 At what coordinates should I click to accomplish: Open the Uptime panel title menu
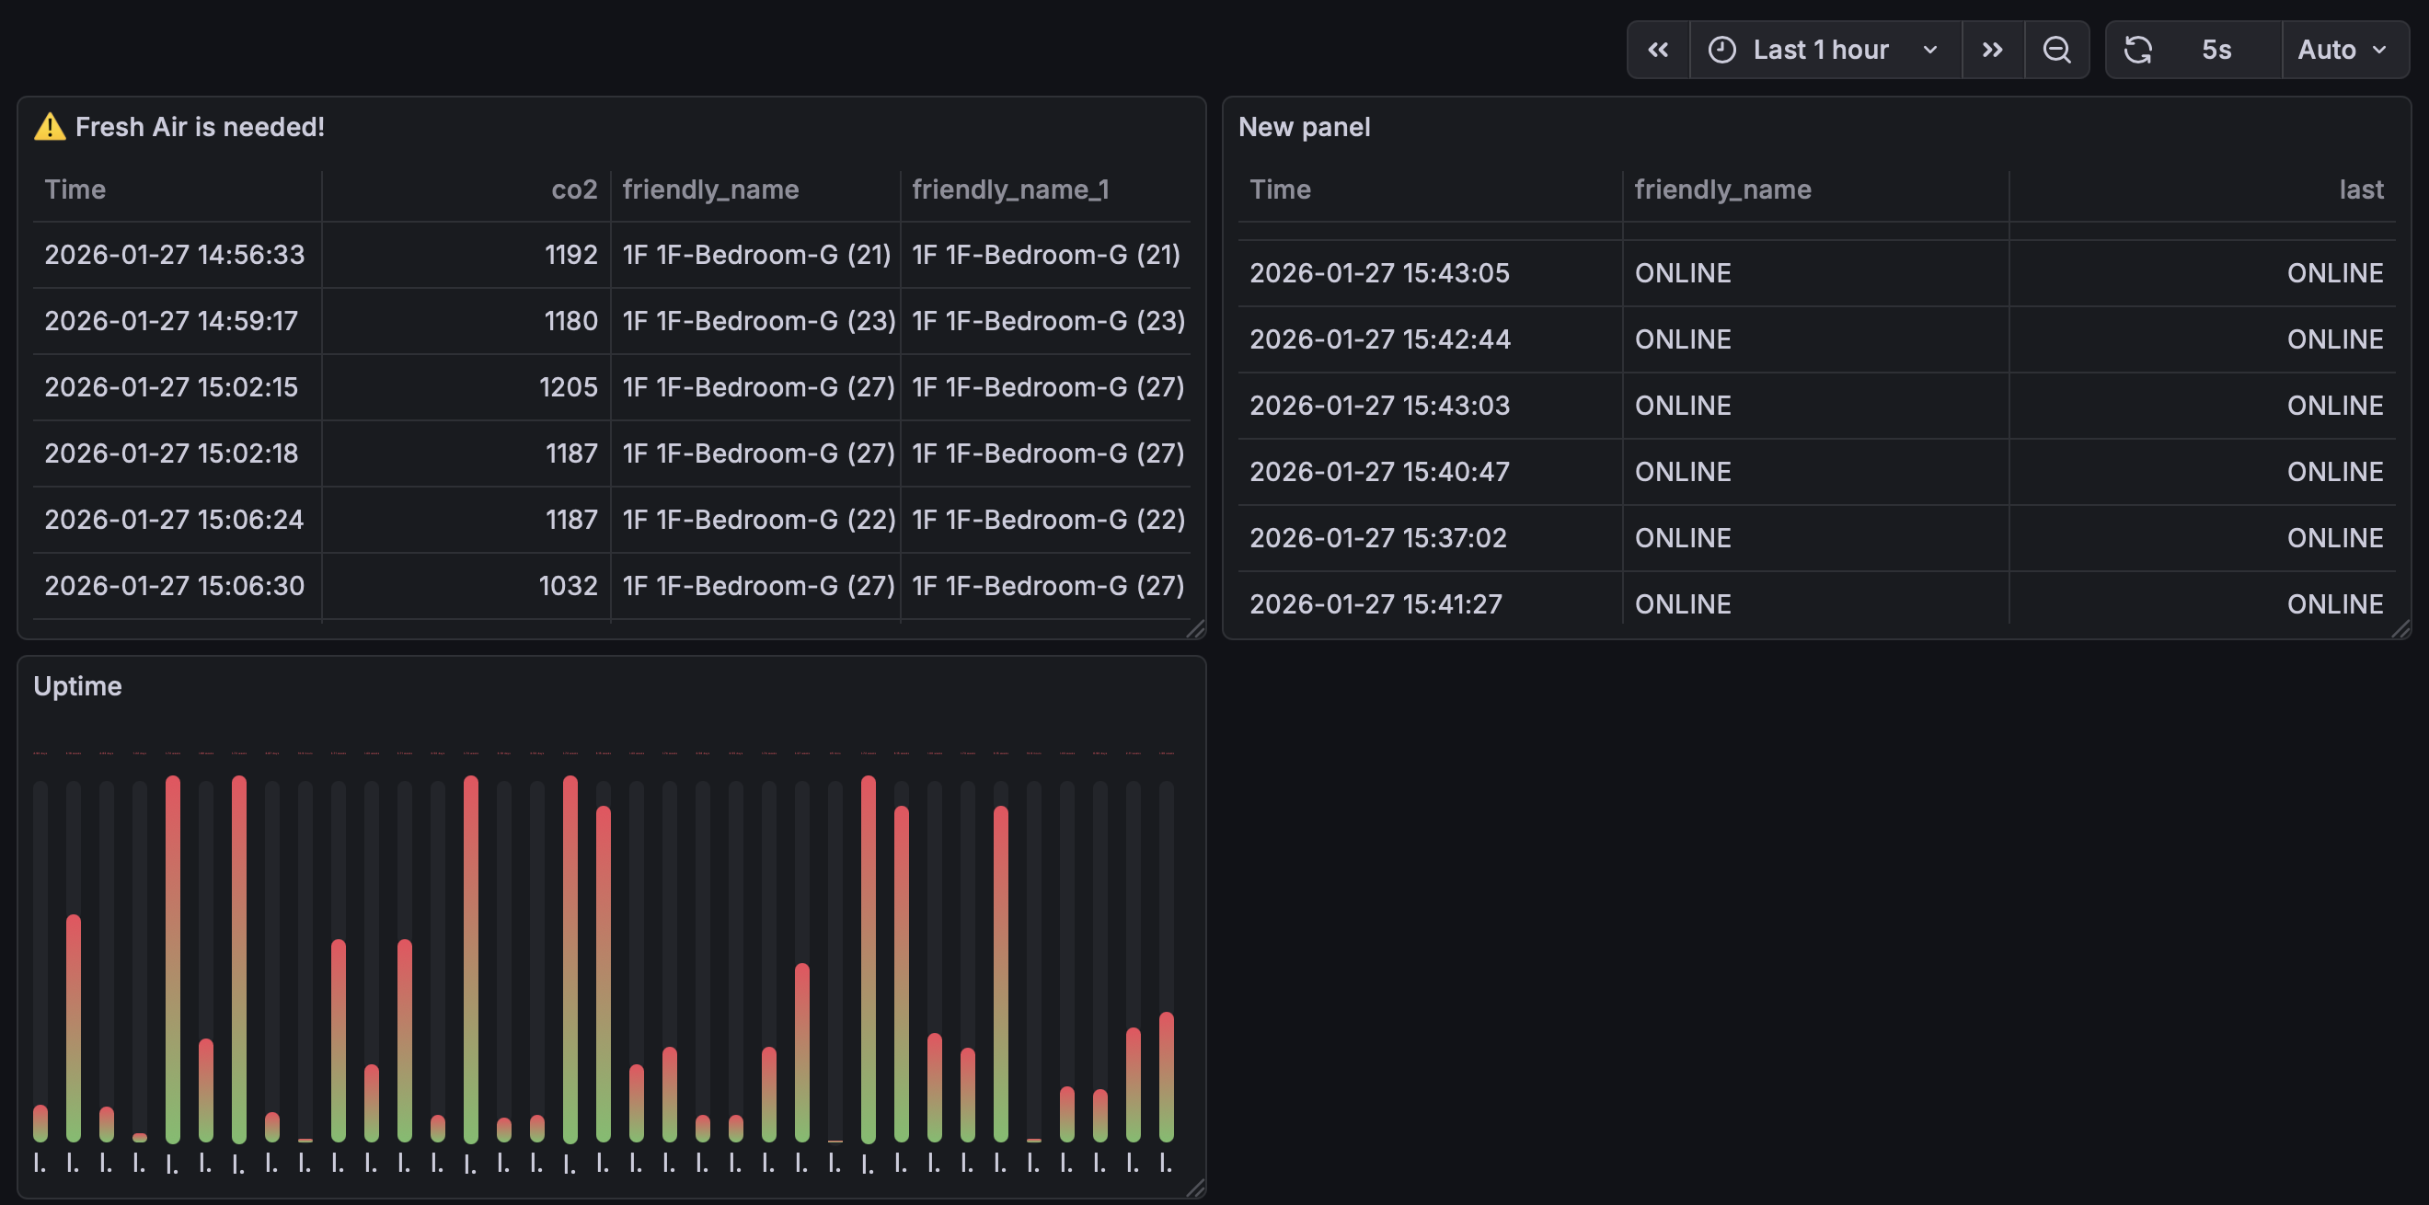[78, 685]
